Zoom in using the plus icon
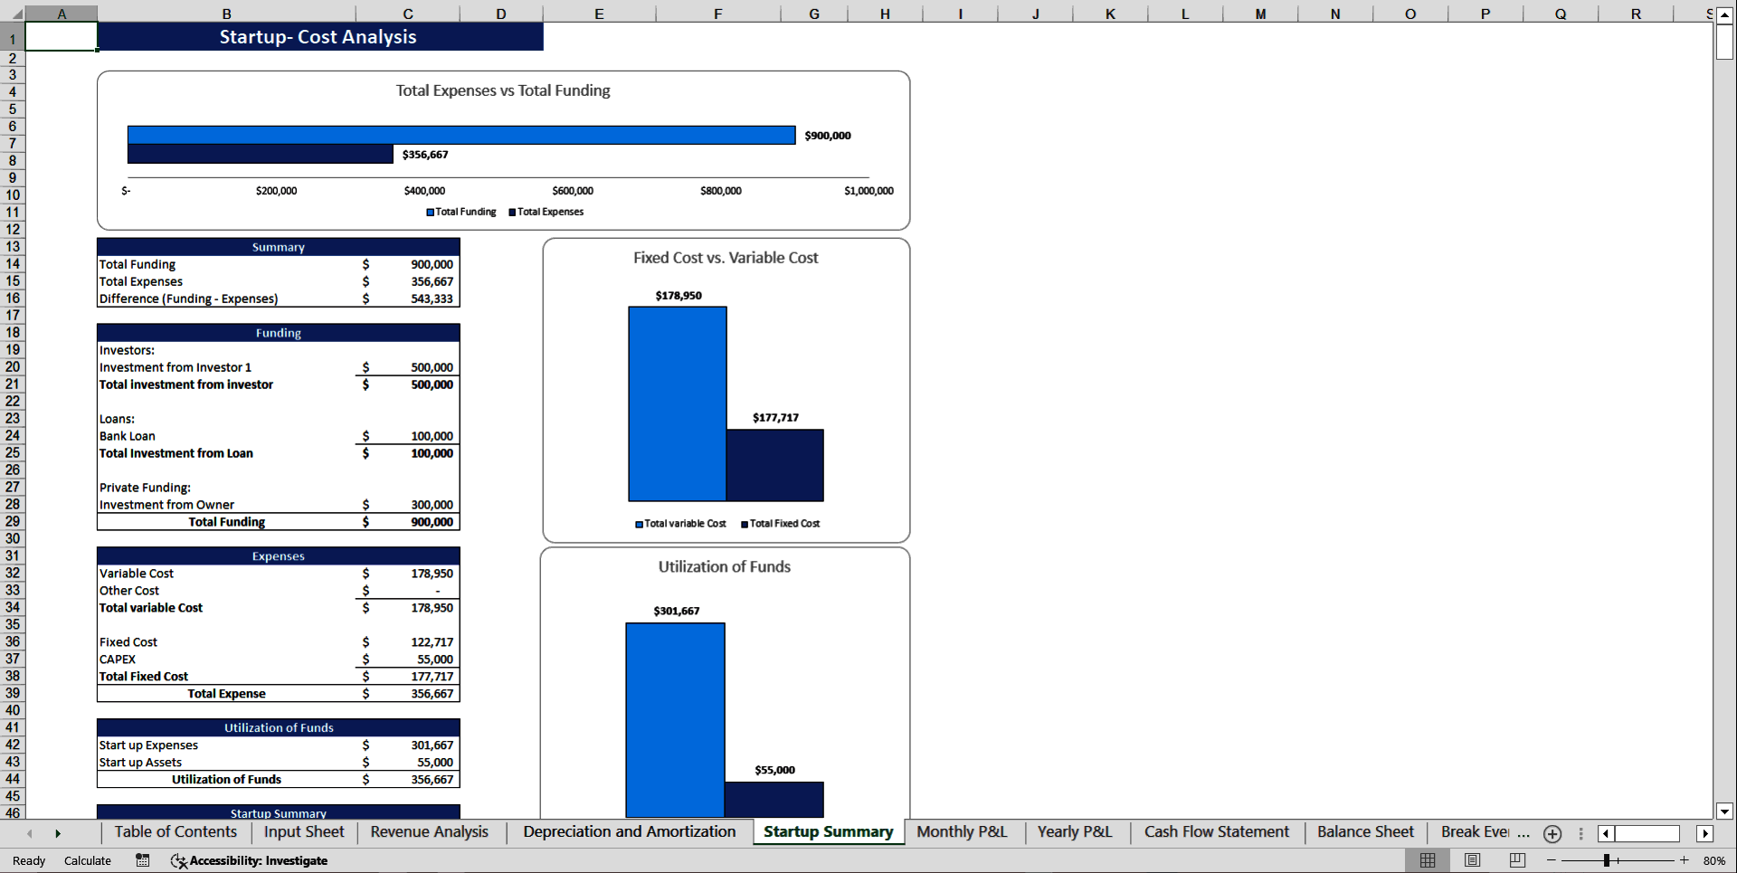 1685,860
